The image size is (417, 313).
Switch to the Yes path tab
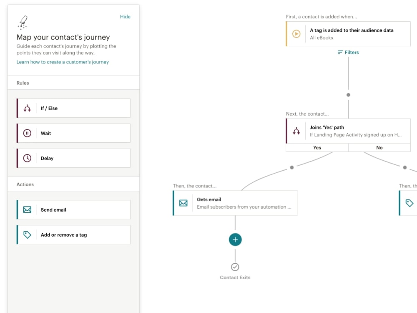click(317, 148)
